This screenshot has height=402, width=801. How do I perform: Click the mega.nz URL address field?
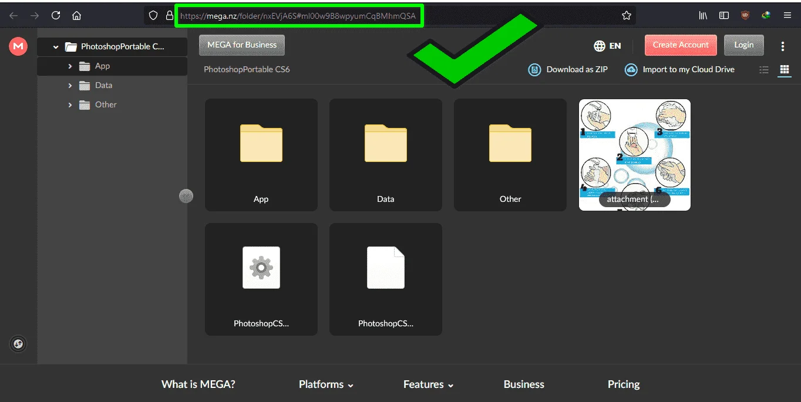coord(299,16)
